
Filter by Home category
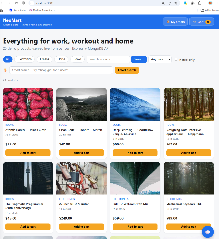[61, 59]
